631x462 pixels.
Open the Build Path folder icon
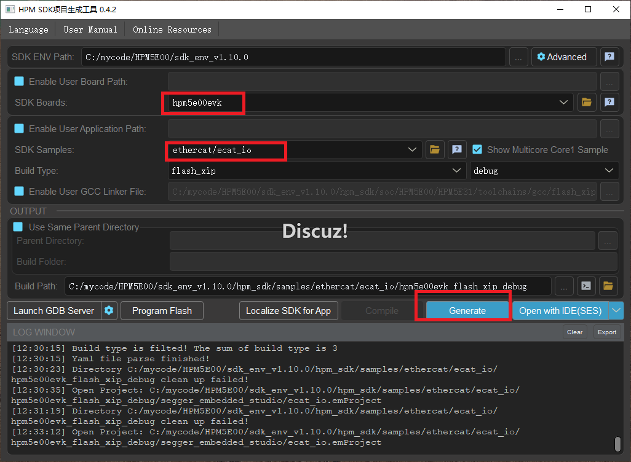[608, 286]
